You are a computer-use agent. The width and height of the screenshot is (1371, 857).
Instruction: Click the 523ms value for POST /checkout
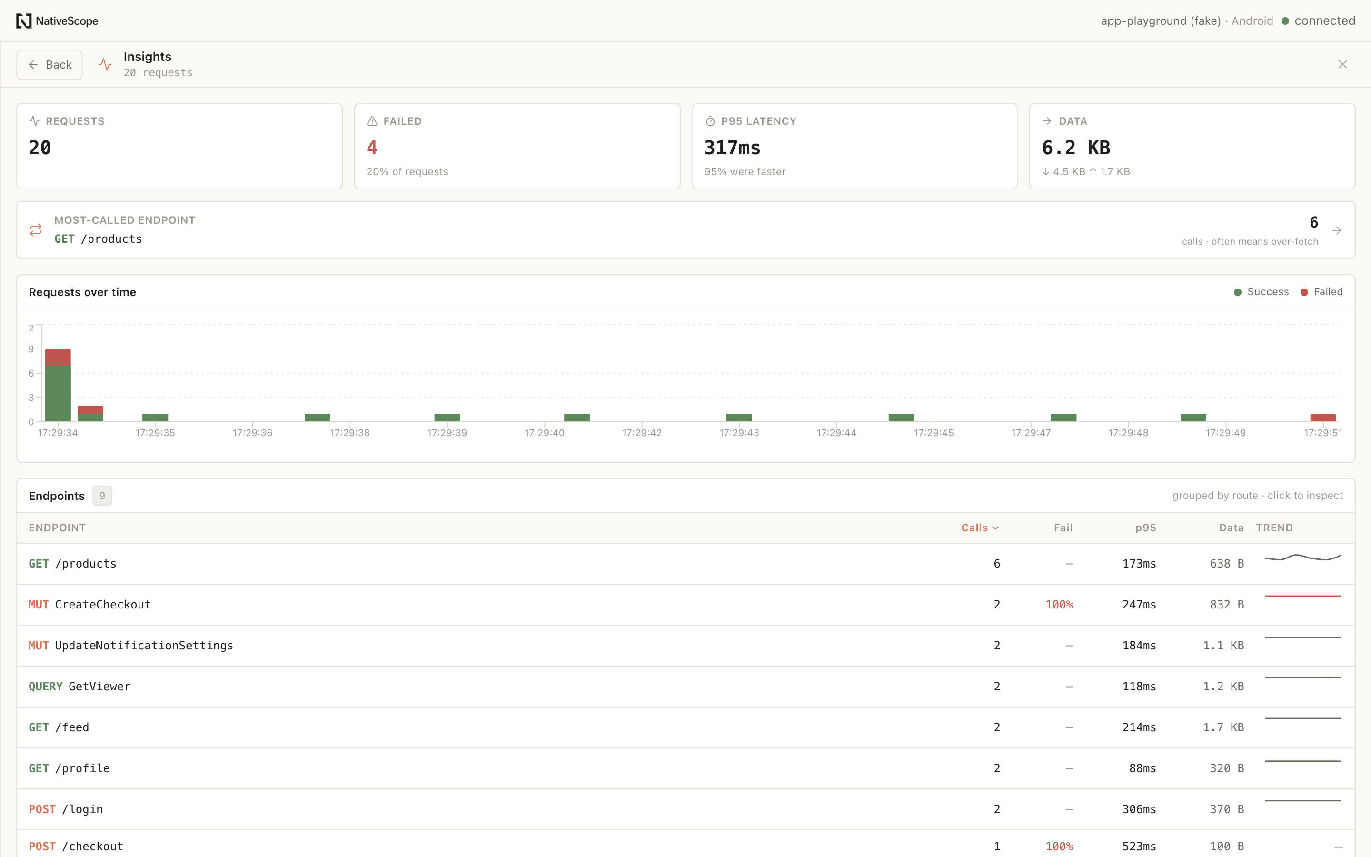pyautogui.click(x=1139, y=846)
